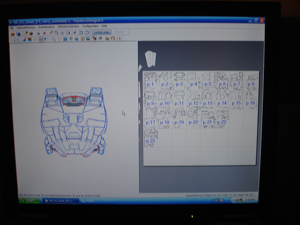Image resolution: width=300 pixels, height=225 pixels.
Task: Open the 2DPatternWindow menu
Action: (x=69, y=26)
